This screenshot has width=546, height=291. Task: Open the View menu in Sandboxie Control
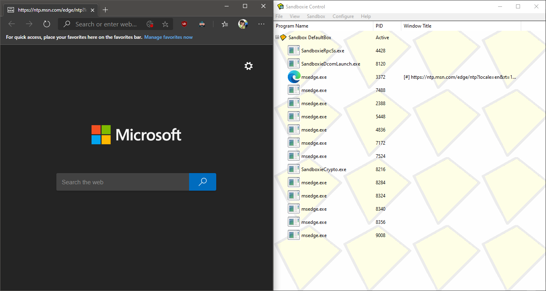coord(295,16)
